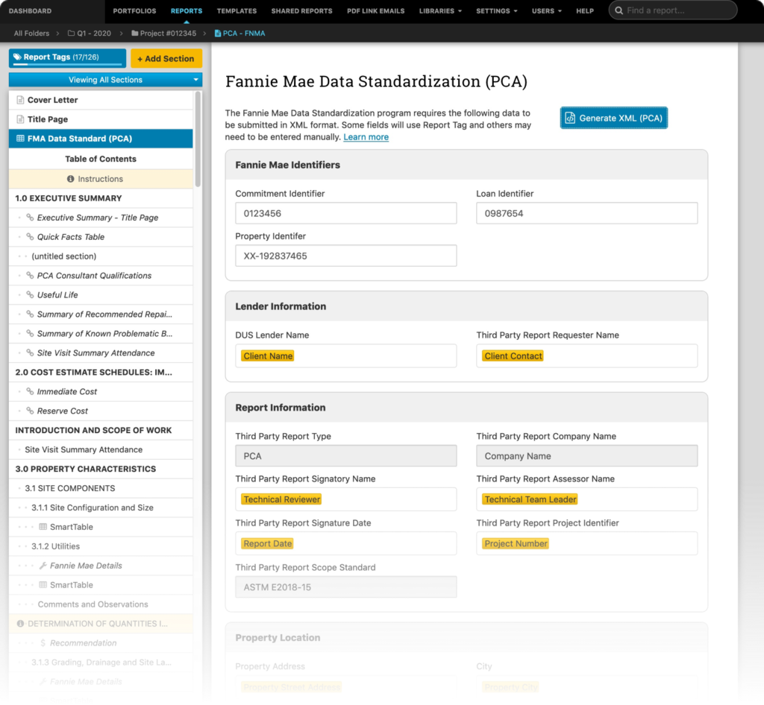Screen dimensions: 764x705
Task: Click the Add Section button
Action: 166,58
